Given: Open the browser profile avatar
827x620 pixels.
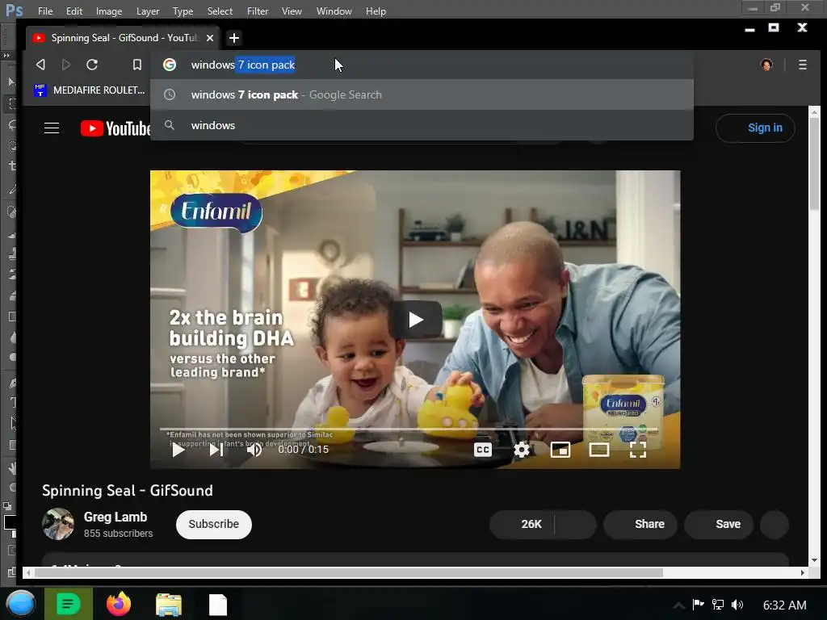Looking at the screenshot, I should [766, 65].
